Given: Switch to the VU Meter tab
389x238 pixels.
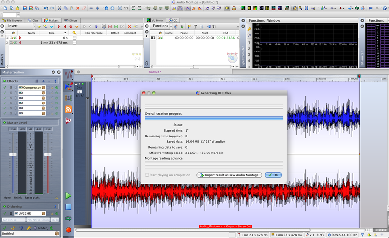Looking at the screenshot, I should (155, 20).
